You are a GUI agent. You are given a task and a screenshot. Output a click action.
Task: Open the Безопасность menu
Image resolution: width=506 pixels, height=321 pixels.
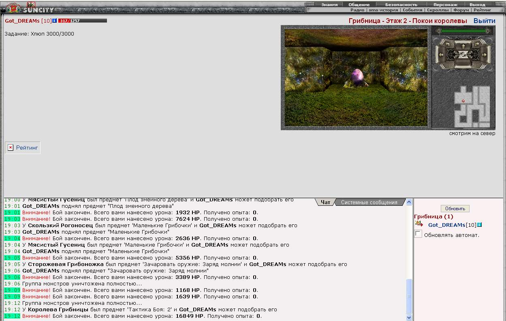tap(401, 4)
